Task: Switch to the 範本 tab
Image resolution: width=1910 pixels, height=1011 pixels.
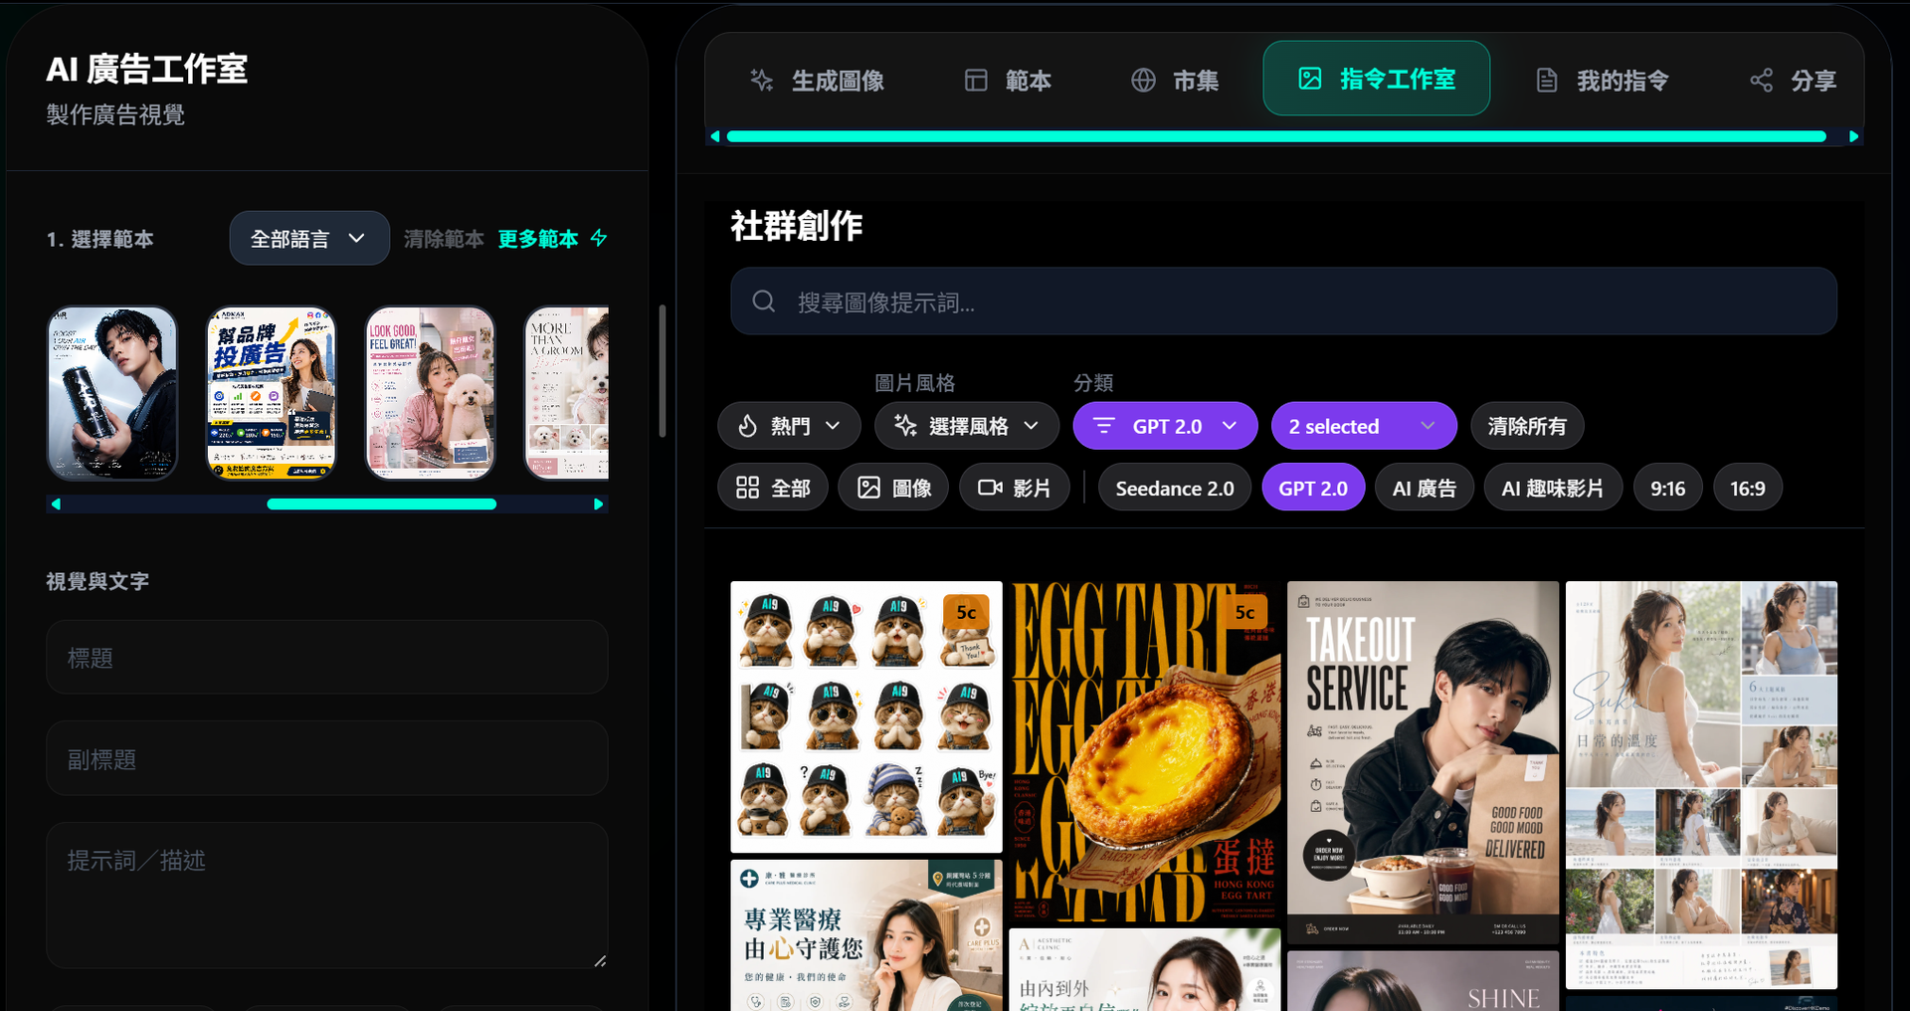Action: pos(1008,80)
